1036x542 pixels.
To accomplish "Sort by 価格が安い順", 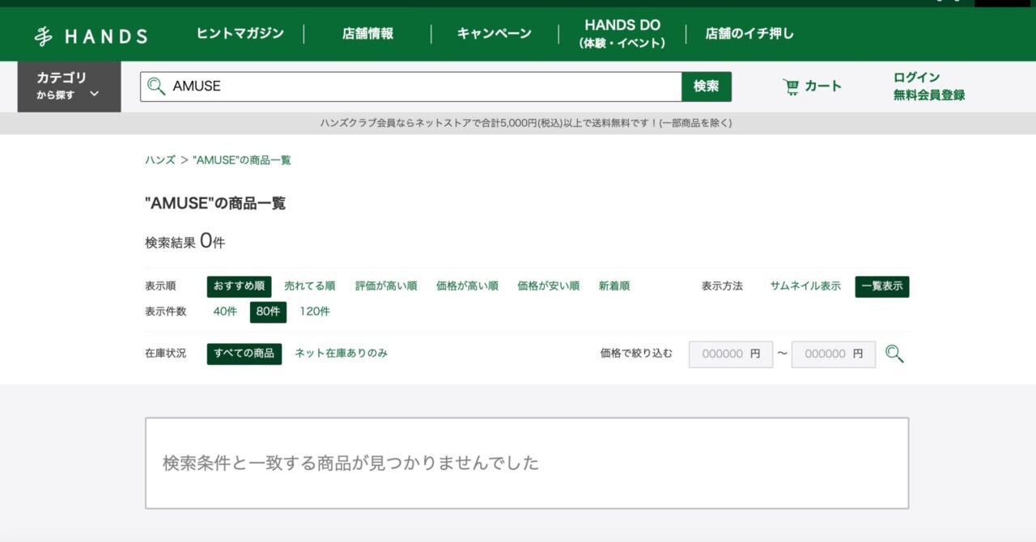I will coord(549,286).
